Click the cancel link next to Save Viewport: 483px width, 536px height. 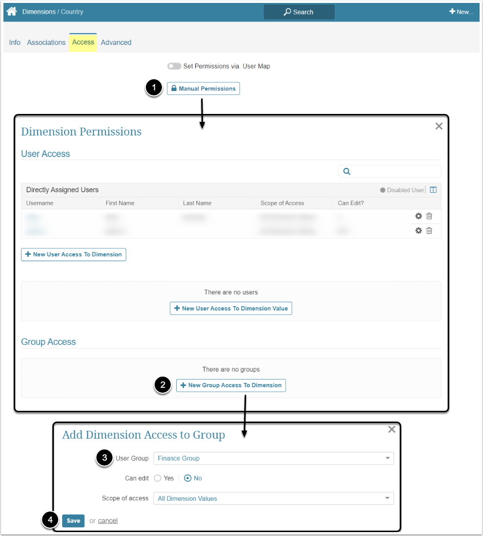click(x=108, y=521)
